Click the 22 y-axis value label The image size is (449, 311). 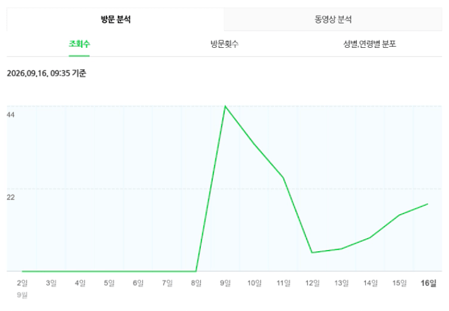[x=11, y=197]
